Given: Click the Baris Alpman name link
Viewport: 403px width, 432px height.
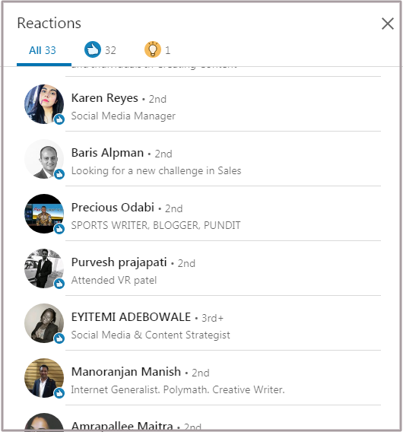Looking at the screenshot, I should 107,153.
